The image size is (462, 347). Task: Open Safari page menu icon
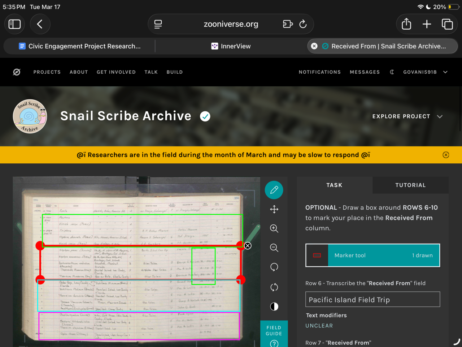[x=158, y=24]
